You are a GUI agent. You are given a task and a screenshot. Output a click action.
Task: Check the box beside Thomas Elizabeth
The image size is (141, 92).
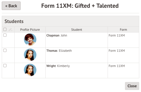click(5, 50)
